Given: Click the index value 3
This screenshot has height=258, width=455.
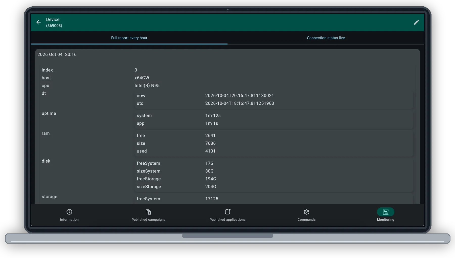Looking at the screenshot, I should tap(136, 70).
